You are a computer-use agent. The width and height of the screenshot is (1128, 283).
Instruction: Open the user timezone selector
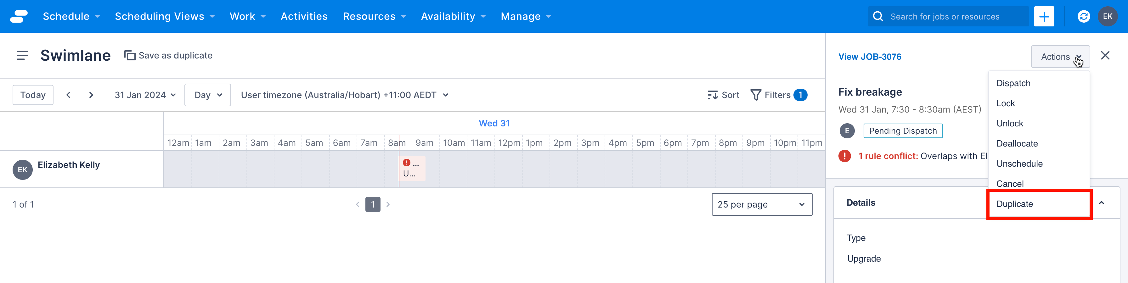tap(344, 94)
